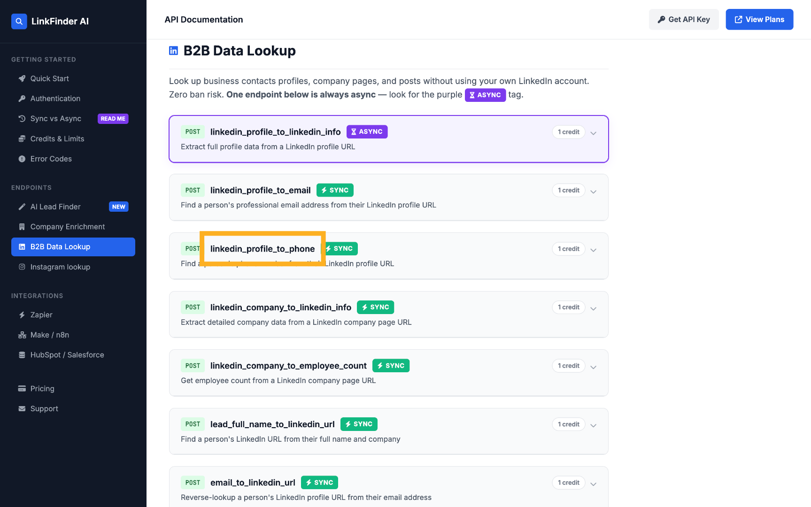811x507 pixels.
Task: Click the READ ME badge
Action: [x=113, y=119]
